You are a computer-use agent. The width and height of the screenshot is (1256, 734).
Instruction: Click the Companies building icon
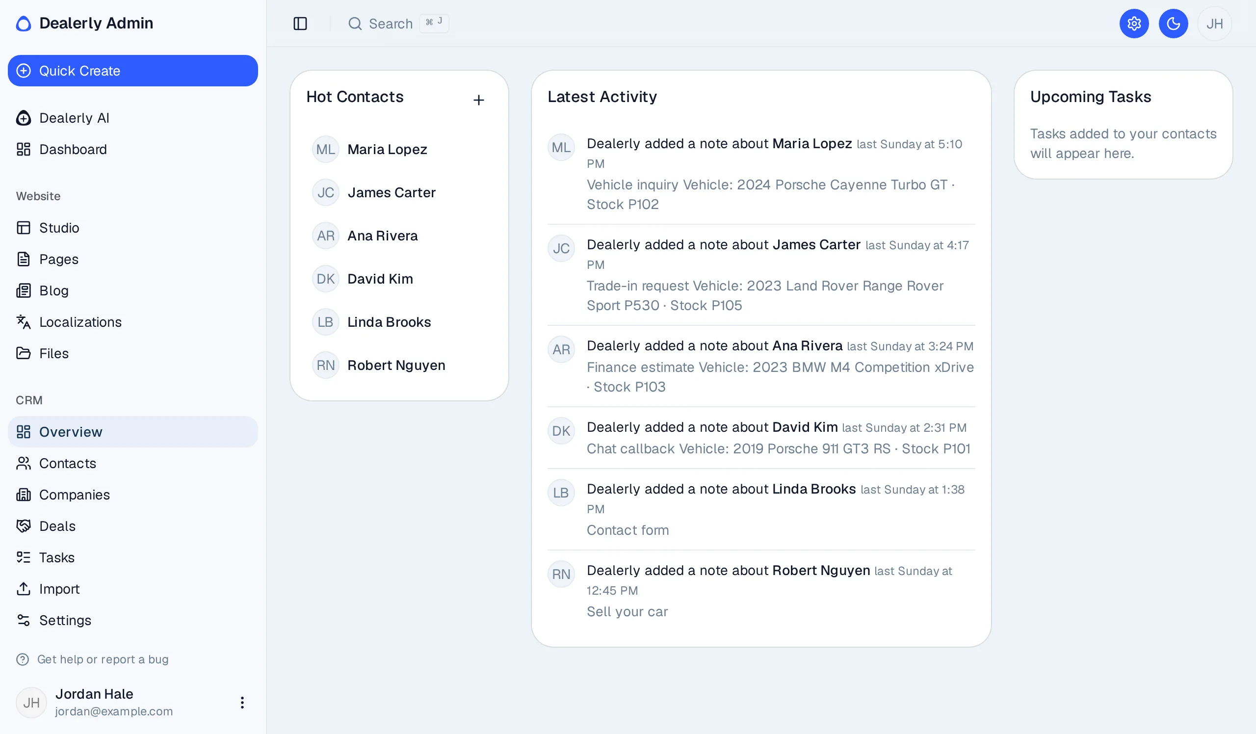24,495
